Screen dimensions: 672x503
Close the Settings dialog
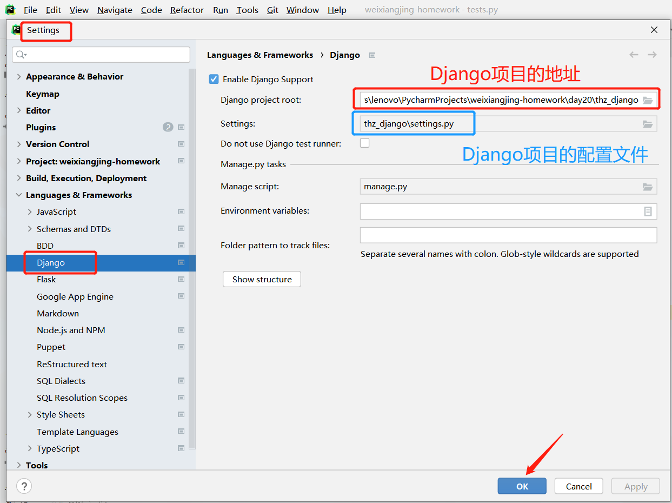coord(654,30)
